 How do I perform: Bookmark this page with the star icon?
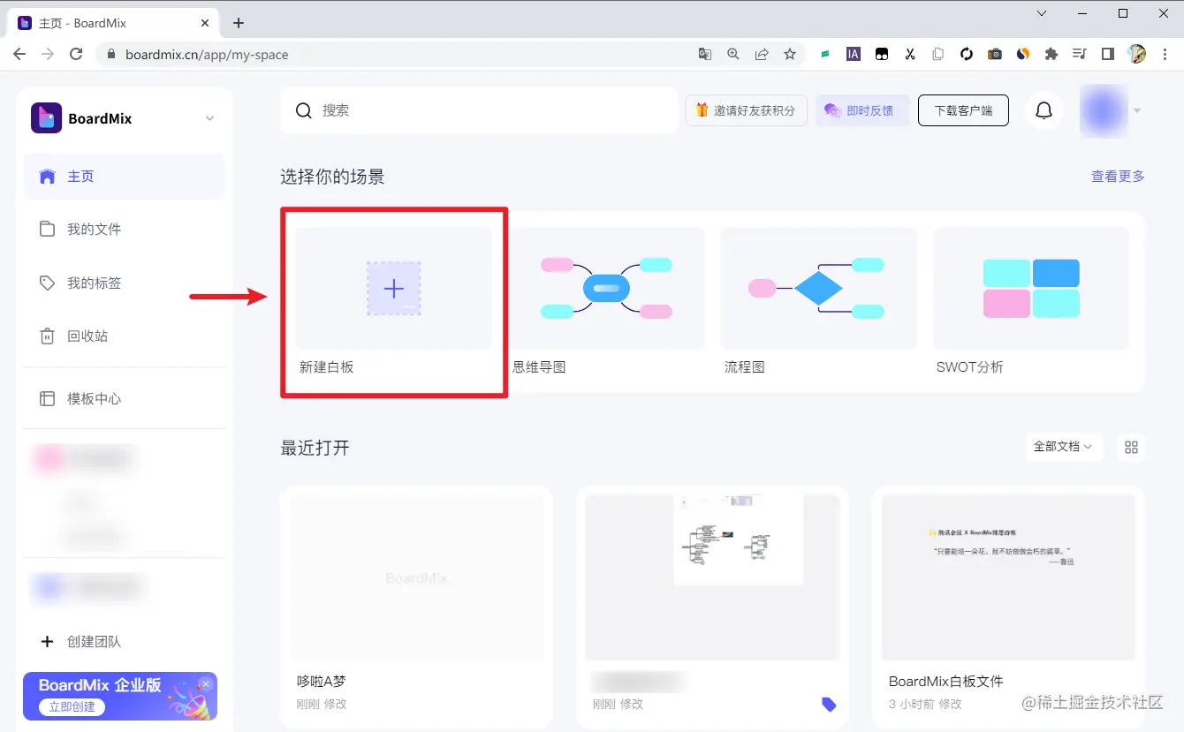790,54
